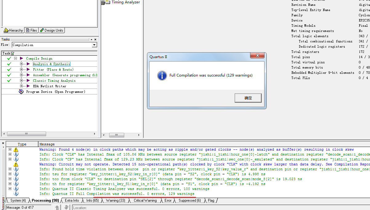This screenshot has height=210, width=370.
Task: Click the next message down-arrow icon
Action: point(66,208)
